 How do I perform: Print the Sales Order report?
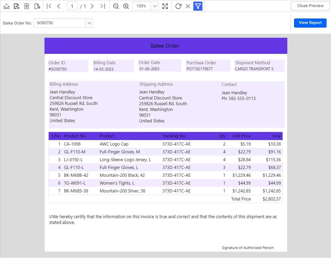click(x=6, y=6)
